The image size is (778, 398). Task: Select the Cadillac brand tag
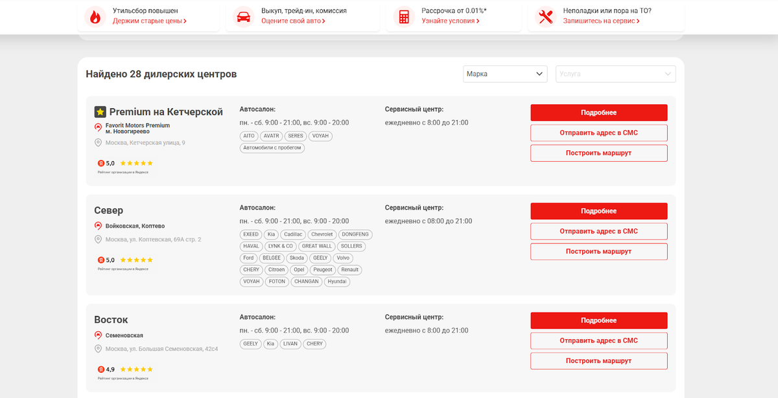point(293,234)
